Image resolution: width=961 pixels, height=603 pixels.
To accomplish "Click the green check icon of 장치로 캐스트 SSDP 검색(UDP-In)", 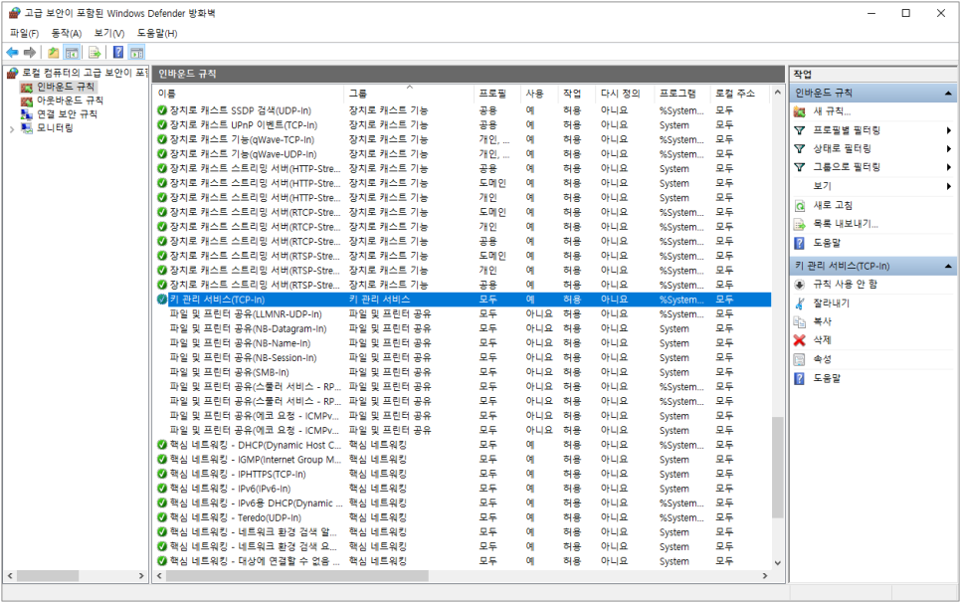I will point(162,110).
